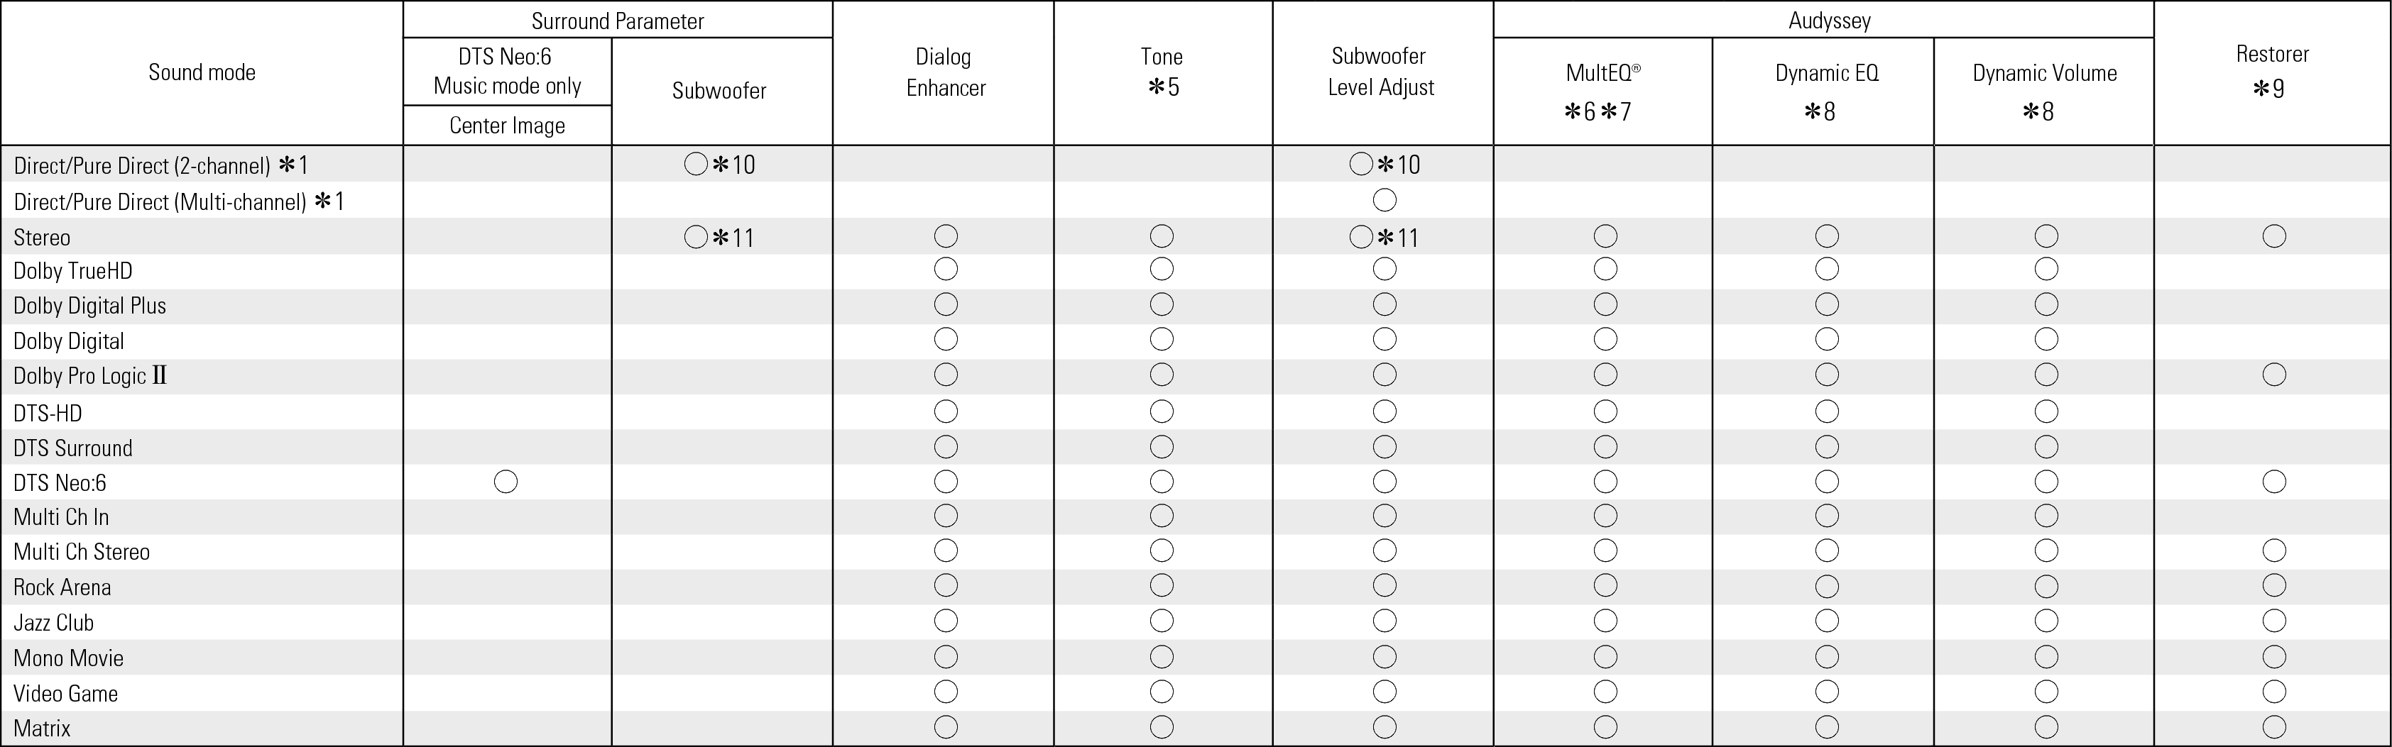Click Subwoofer Level Adjust circle for Mono Movie
The image size is (2392, 747).
coord(1385,657)
